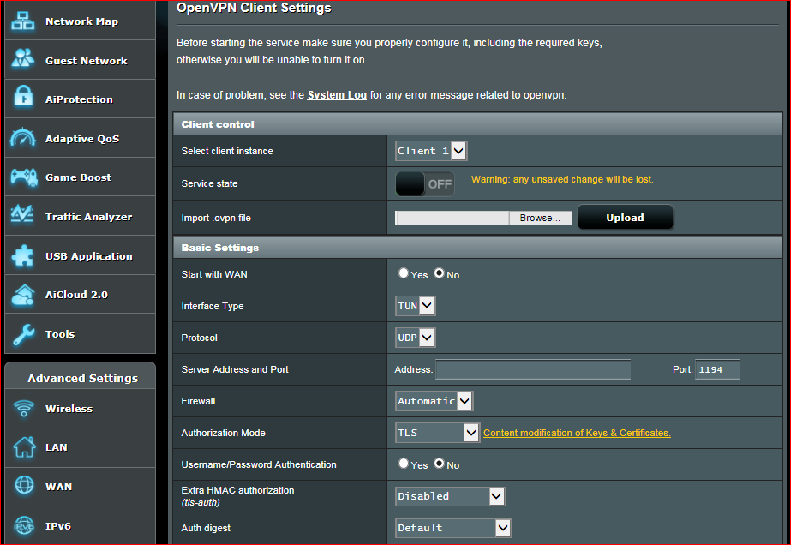The width and height of the screenshot is (791, 545).
Task: Open Game Boost menu label
Action: (78, 177)
